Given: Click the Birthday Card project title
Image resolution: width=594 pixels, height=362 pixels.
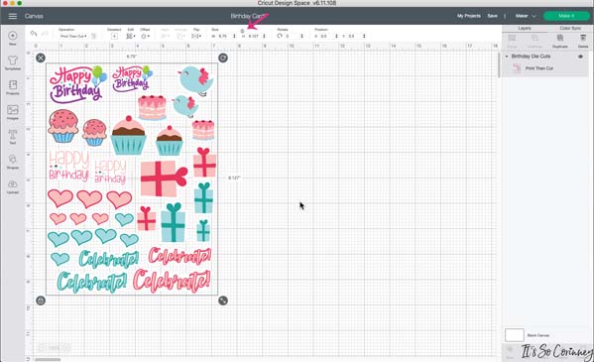Looking at the screenshot, I should coord(247,16).
